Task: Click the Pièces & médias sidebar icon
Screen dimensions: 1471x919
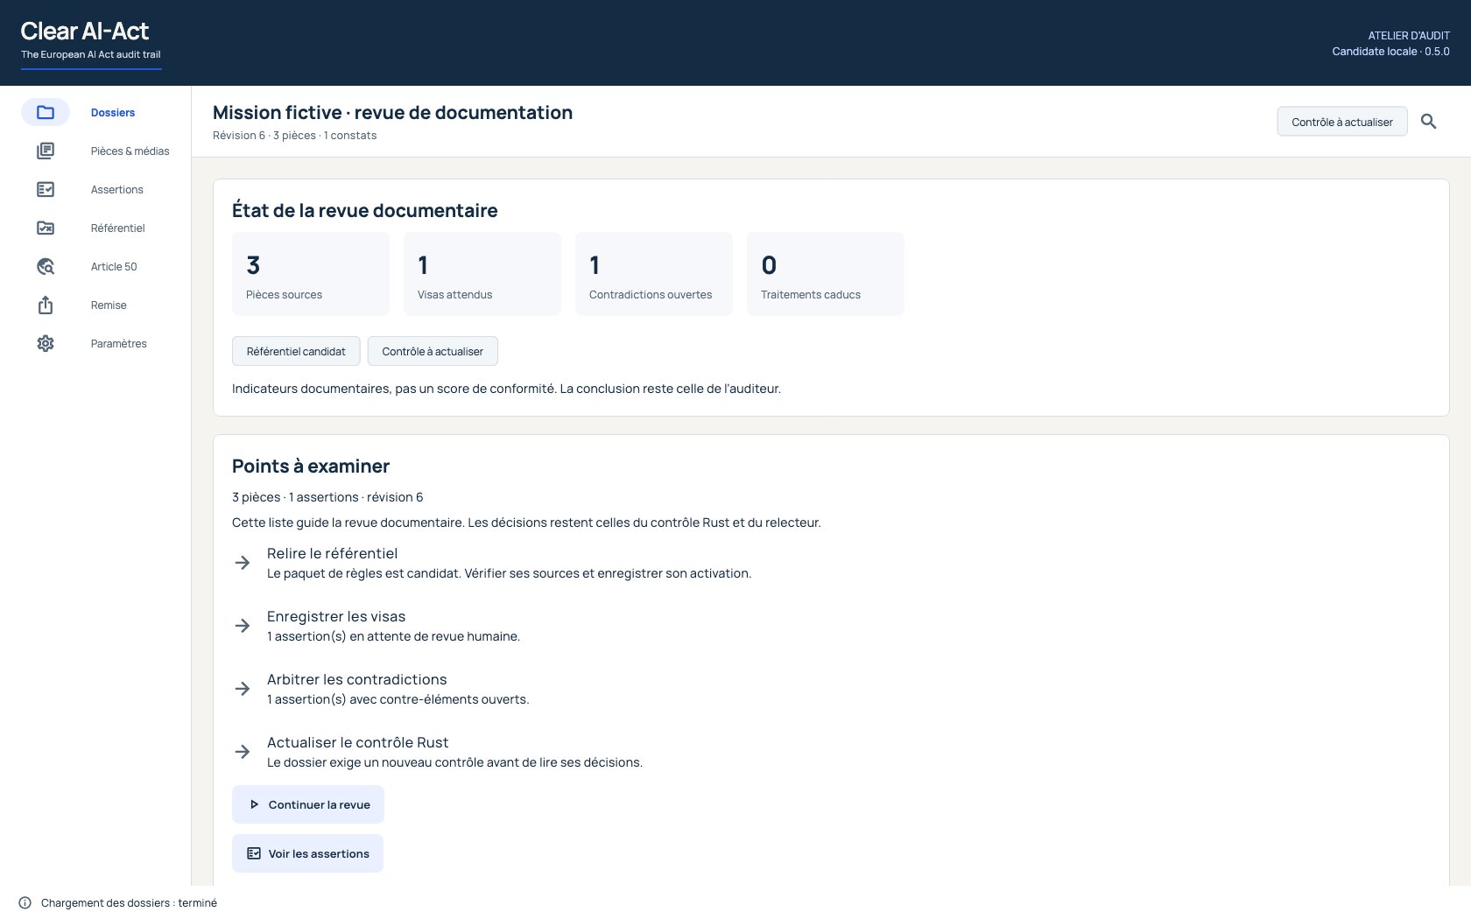Action: pos(46,151)
